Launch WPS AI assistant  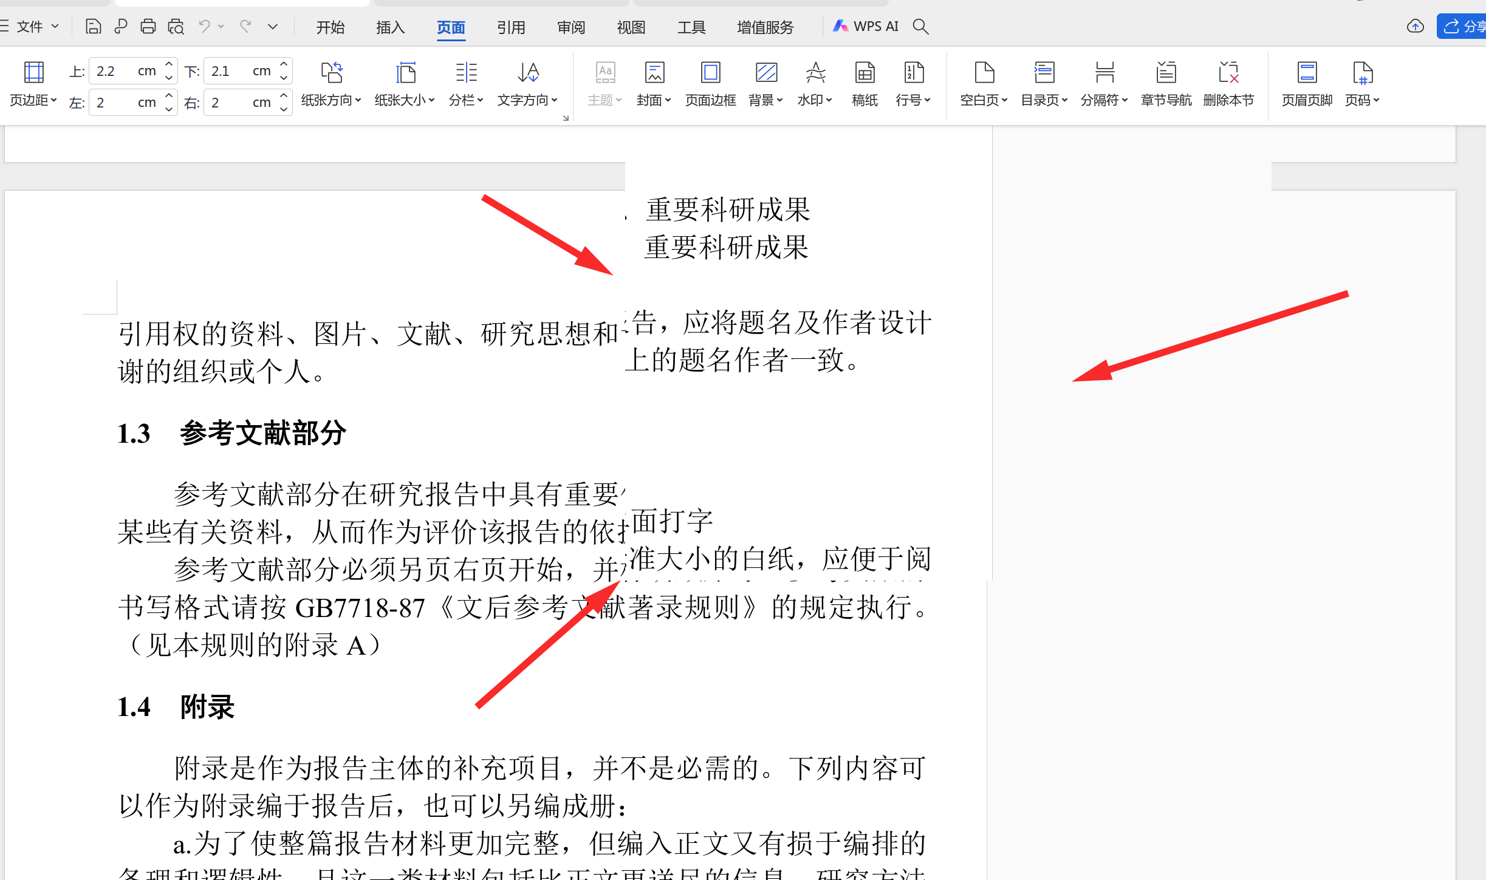pyautogui.click(x=865, y=26)
